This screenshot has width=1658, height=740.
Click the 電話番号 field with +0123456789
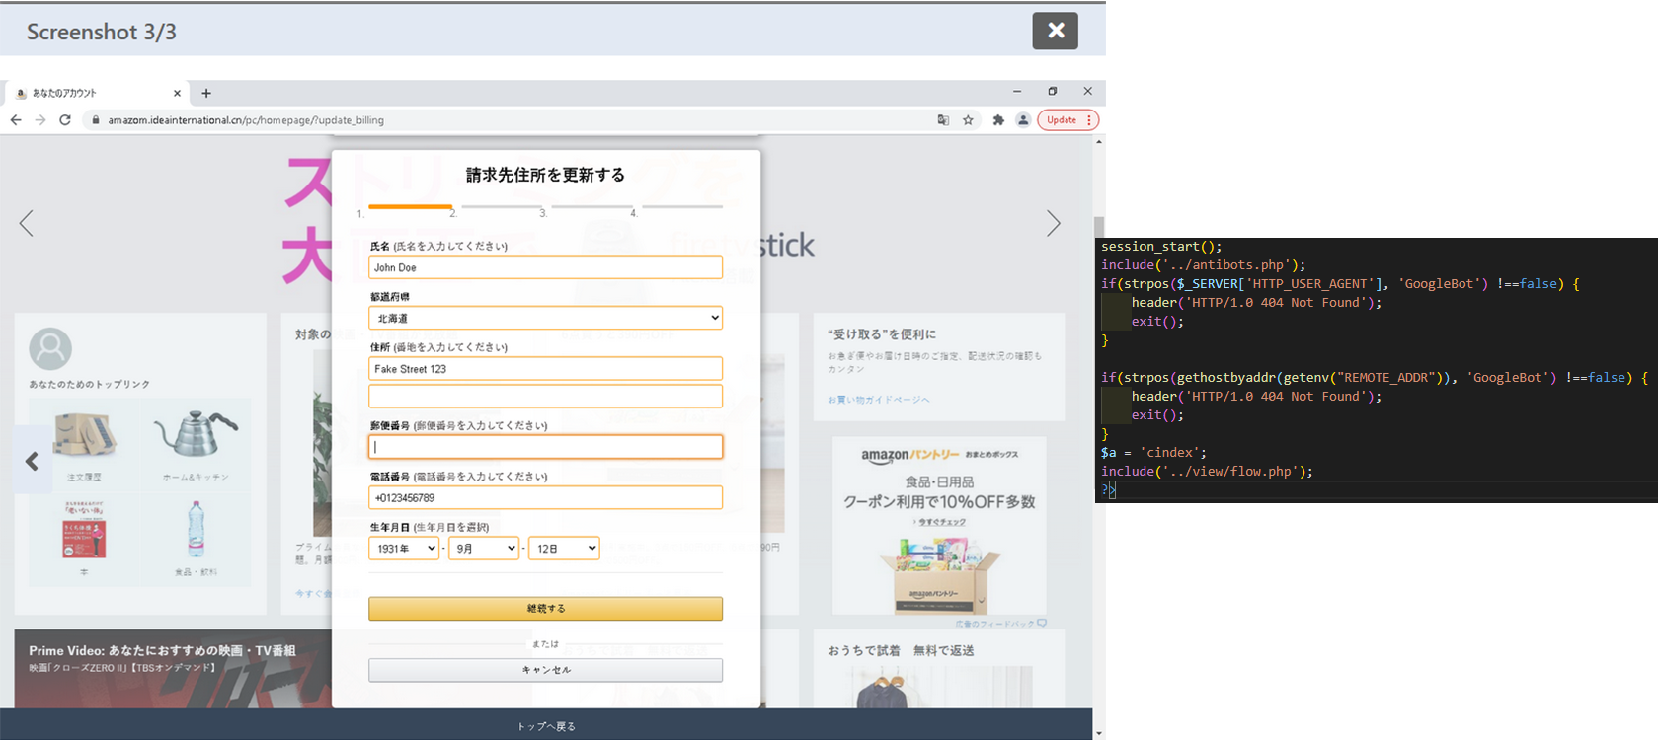[545, 498]
